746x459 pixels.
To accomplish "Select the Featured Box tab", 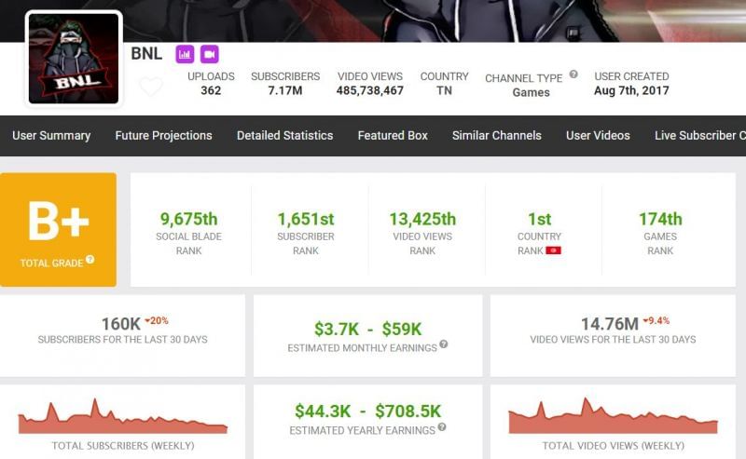I will [x=393, y=136].
